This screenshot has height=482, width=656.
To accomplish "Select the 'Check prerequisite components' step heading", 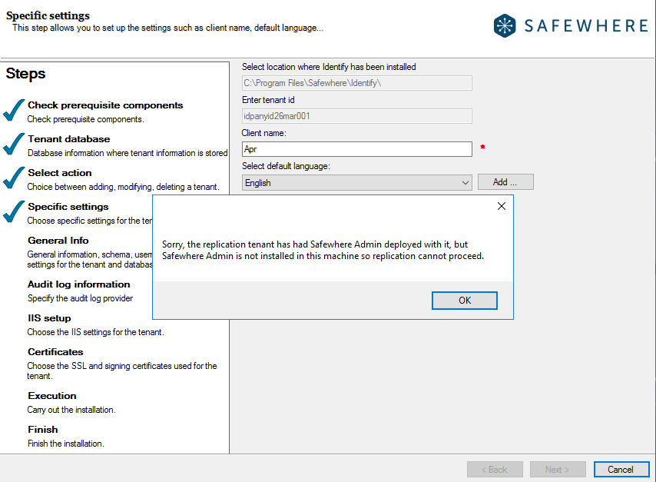I will [x=105, y=105].
